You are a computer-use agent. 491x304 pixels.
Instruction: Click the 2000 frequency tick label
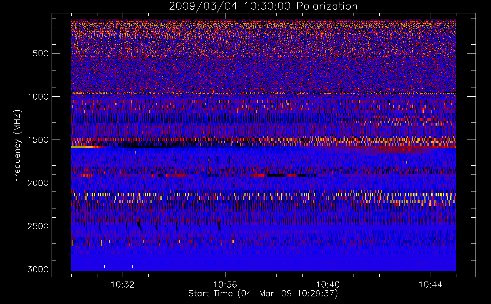pos(38,183)
